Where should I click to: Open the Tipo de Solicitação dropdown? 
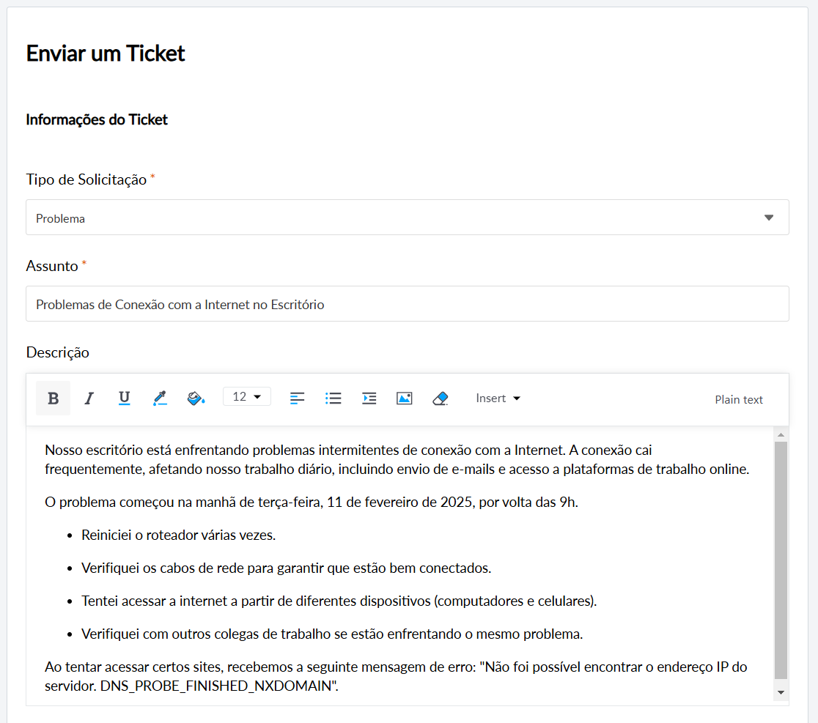point(408,218)
